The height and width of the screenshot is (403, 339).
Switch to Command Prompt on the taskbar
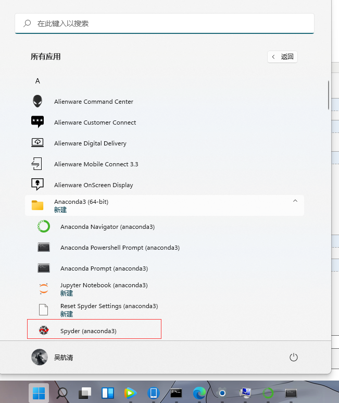coord(177,393)
